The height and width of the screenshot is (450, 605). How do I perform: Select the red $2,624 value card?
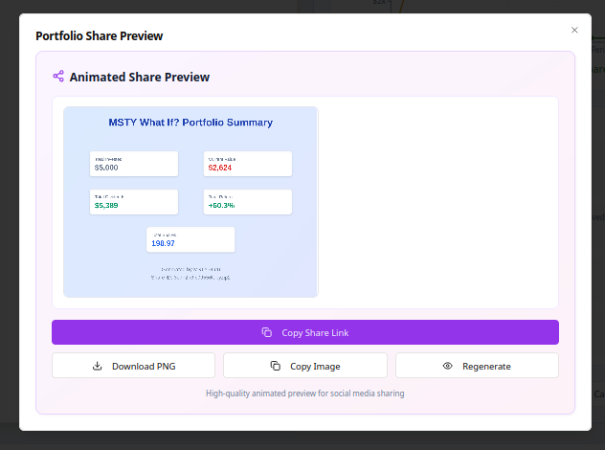[247, 164]
